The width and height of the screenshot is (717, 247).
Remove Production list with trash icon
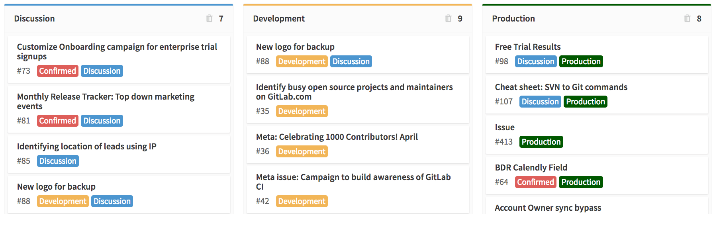[x=687, y=18]
